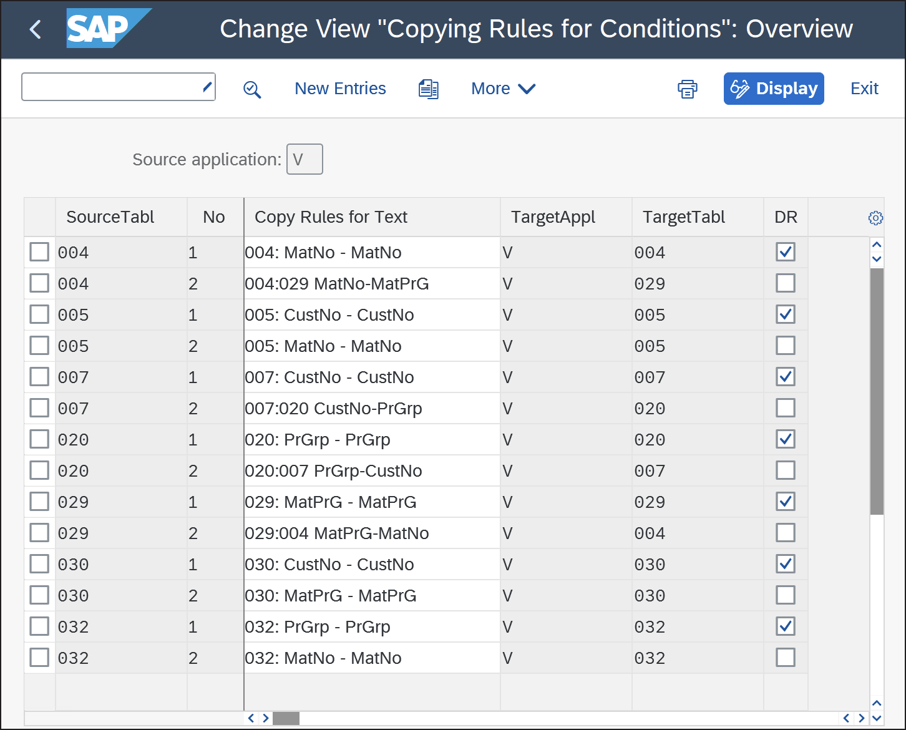Click New Entries
Image resolution: width=906 pixels, height=730 pixels.
pos(340,89)
